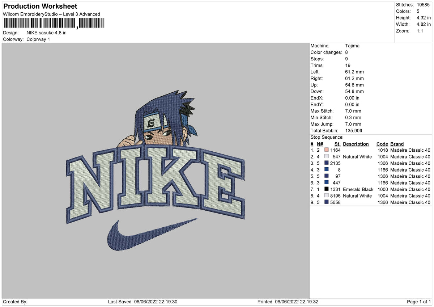Click the Natural White swatch in stop 2
The height and width of the screenshot is (307, 434).
(326, 157)
